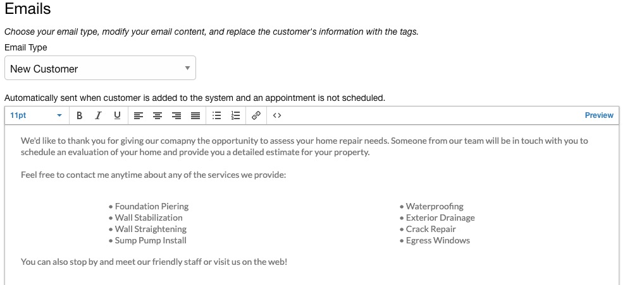Toggle underline formatting
The width and height of the screenshot is (625, 285).
coord(117,115)
